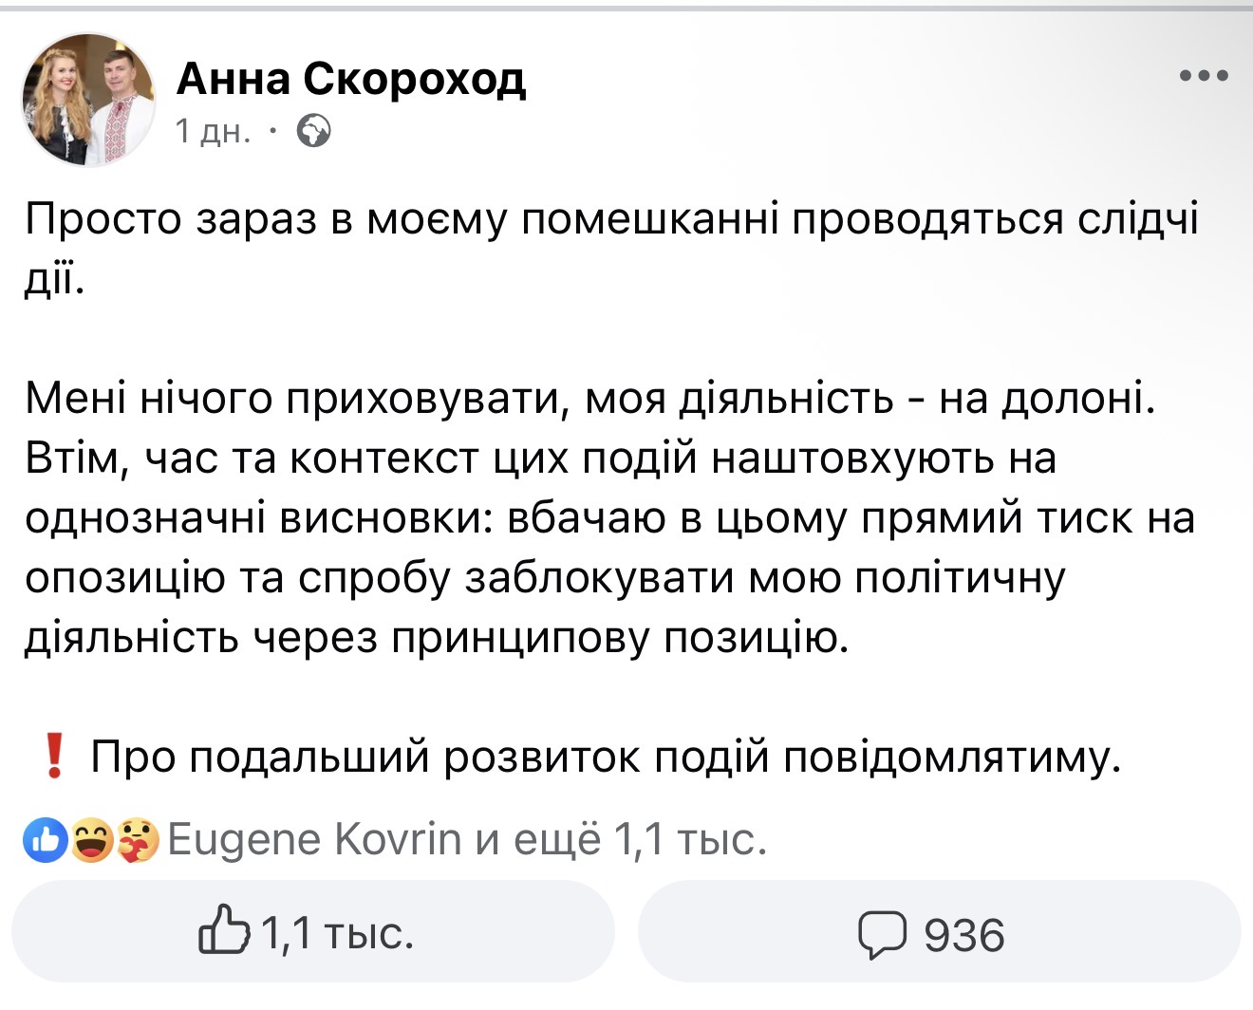Click the "1,1 тыс." like count label

tap(336, 934)
